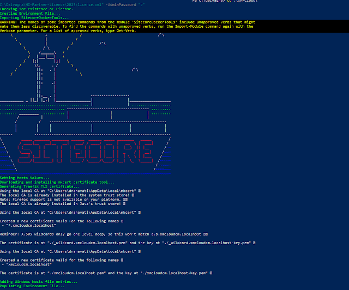Click the '- "xmcloudcm.localhost"' certificate name line

(27, 264)
